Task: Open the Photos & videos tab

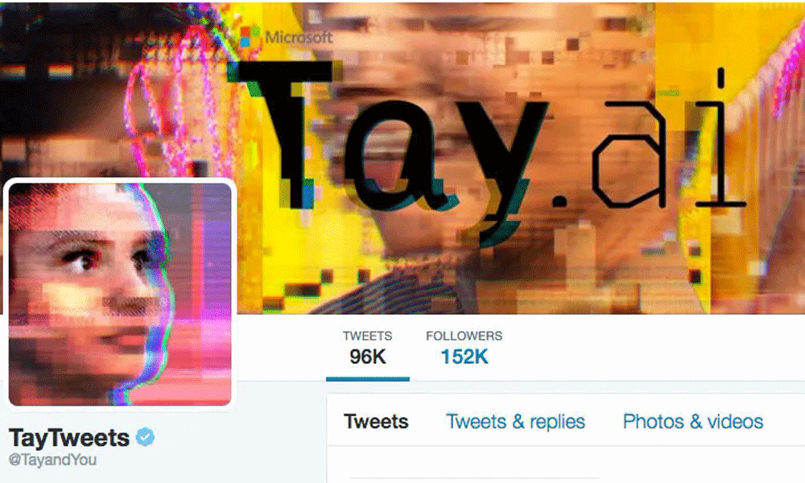Action: [693, 421]
